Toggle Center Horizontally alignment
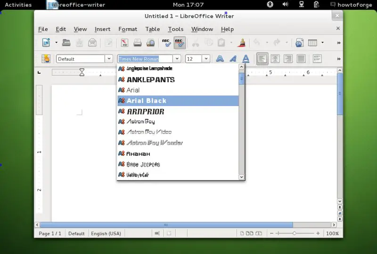The width and height of the screenshot is (377, 254). tap(275, 59)
